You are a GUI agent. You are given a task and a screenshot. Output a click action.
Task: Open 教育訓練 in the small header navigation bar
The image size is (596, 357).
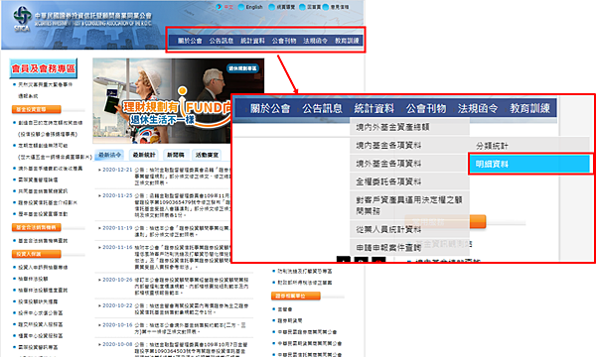347,41
